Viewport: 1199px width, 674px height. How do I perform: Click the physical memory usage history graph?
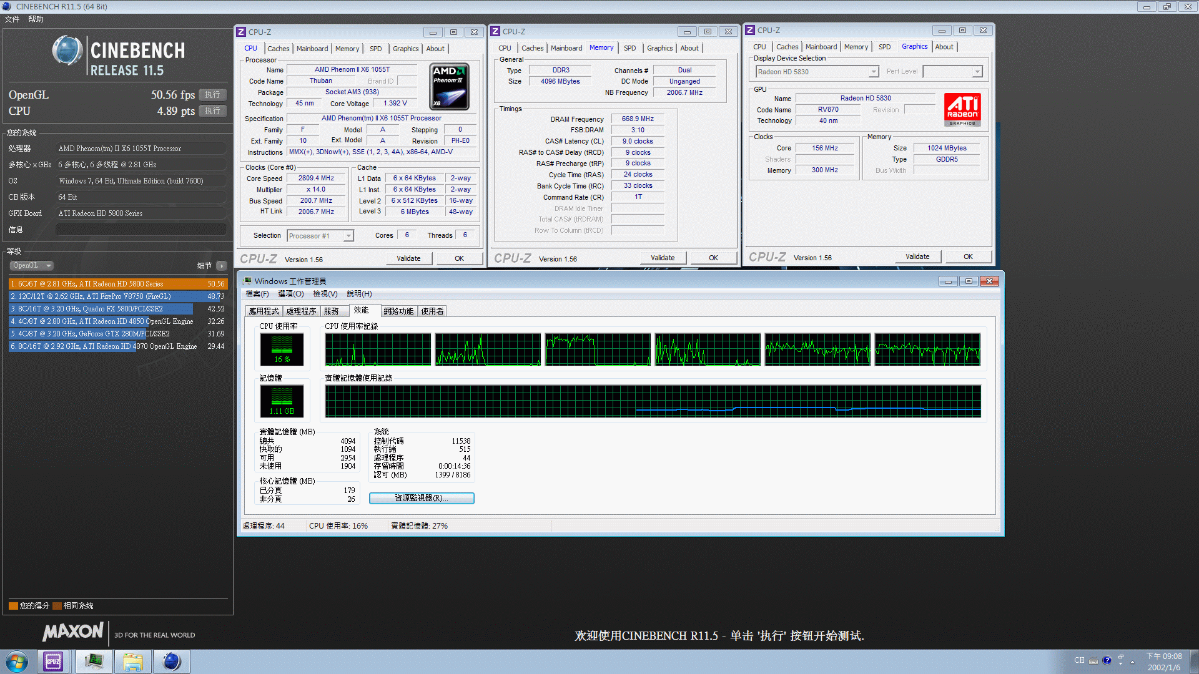[x=653, y=401]
